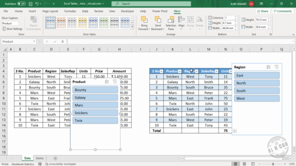Viewport: 296px width, 166px height.
Task: Open the workbook file name dropdown
Action: click(103, 4)
